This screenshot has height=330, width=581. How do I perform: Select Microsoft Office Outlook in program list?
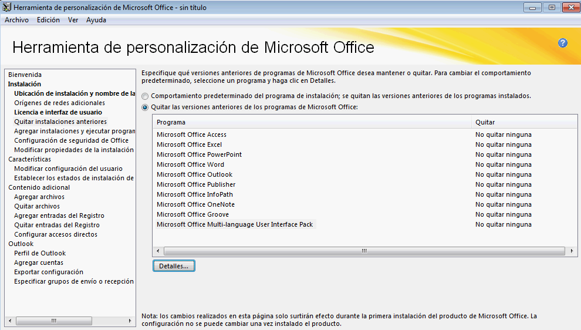tap(194, 174)
